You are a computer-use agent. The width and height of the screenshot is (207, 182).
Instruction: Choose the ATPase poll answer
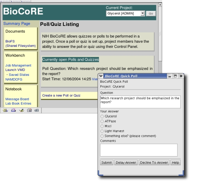[x=102, y=121]
